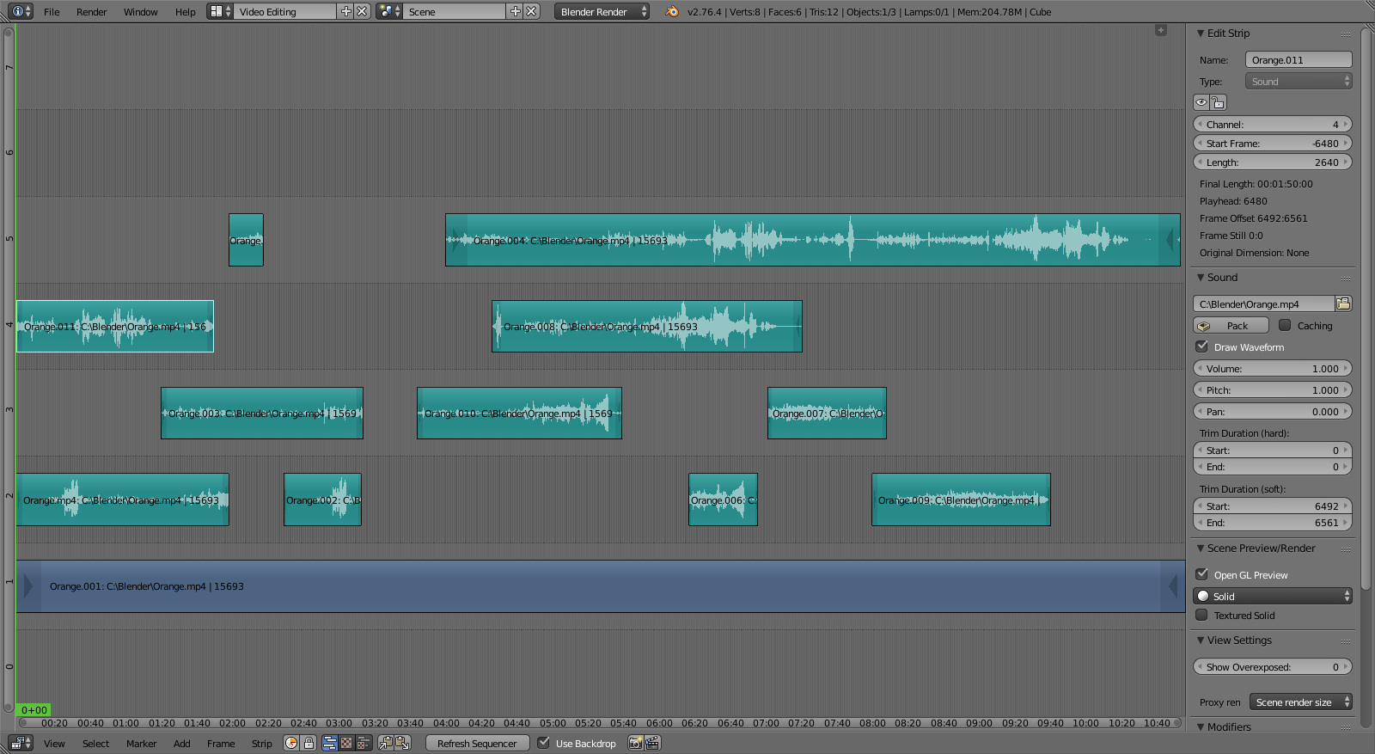Click the properties panel vertical scrollbar

pyautogui.click(x=1366, y=310)
